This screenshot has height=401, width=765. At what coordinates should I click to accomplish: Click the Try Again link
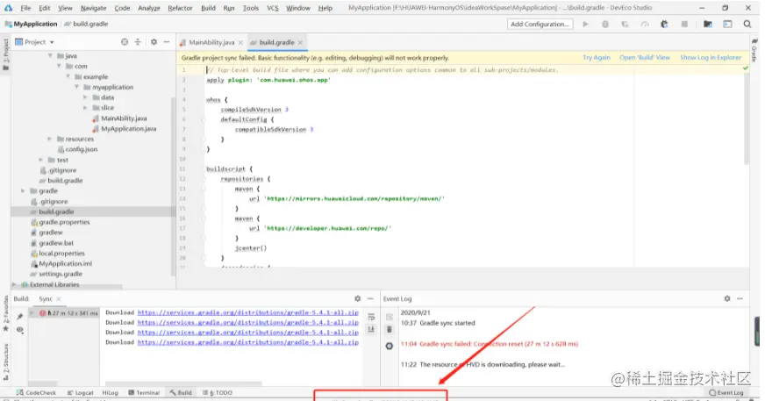(x=597, y=58)
